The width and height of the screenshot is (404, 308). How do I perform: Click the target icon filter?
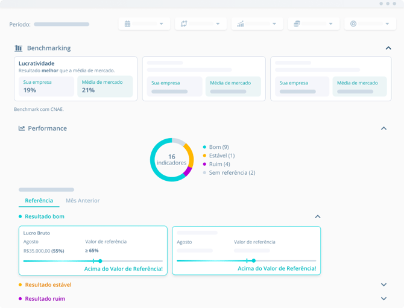click(x=353, y=24)
